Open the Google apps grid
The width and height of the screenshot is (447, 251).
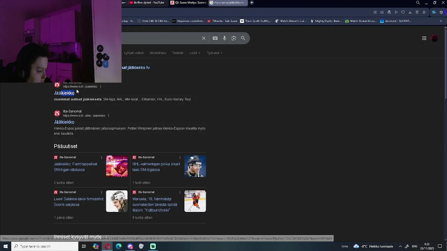[424, 38]
